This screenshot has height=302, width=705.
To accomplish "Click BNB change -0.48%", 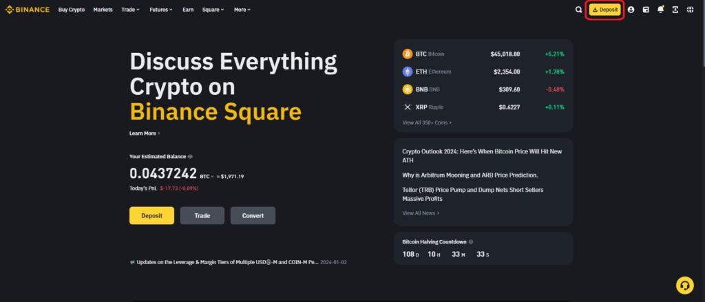I will click(555, 89).
